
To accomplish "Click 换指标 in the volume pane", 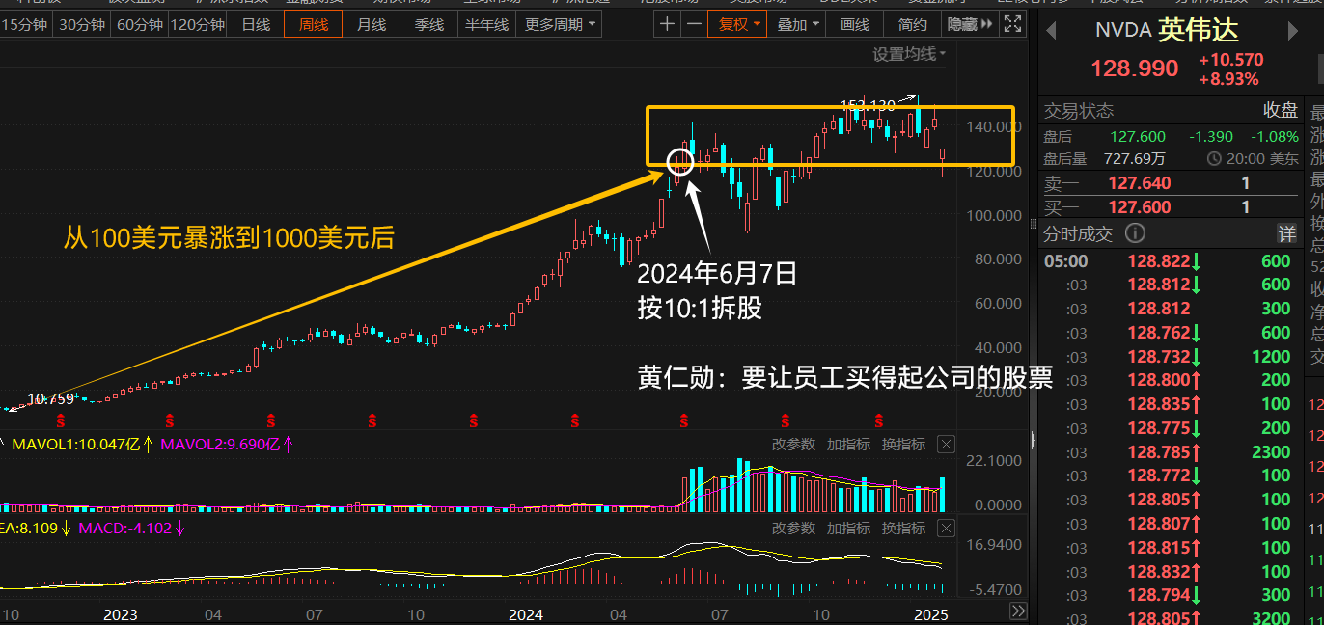I will [x=903, y=445].
